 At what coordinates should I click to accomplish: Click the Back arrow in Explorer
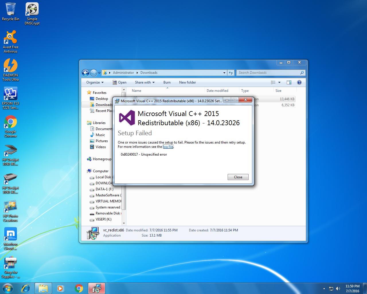pos(85,73)
